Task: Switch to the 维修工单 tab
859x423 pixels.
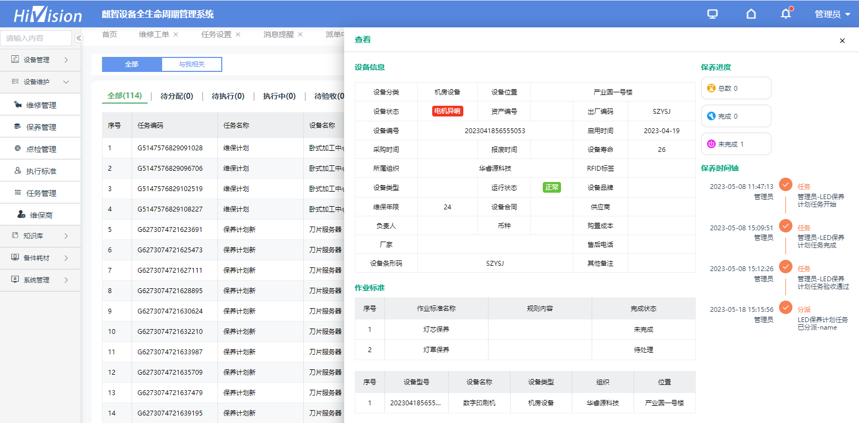Action: click(x=154, y=34)
